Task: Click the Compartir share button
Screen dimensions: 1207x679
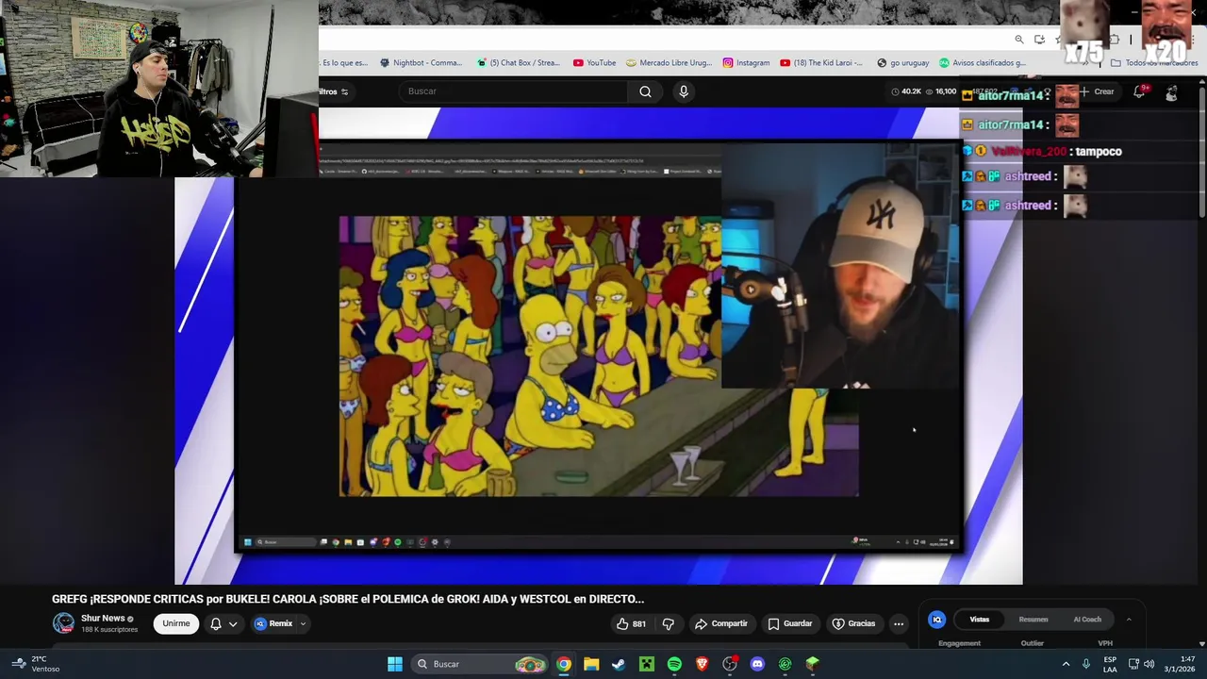Action: point(720,623)
